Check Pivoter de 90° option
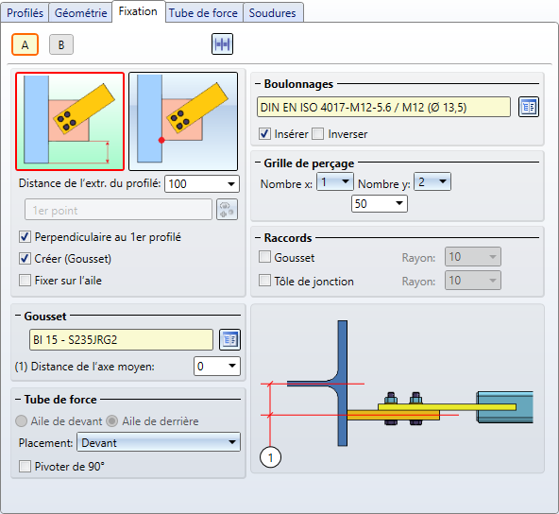Viewport: 559px width, 514px height. 25,467
